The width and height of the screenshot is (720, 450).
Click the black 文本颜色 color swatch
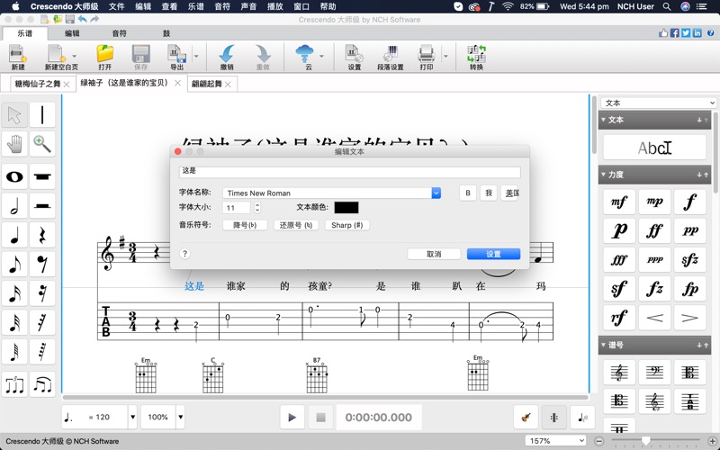tap(346, 208)
